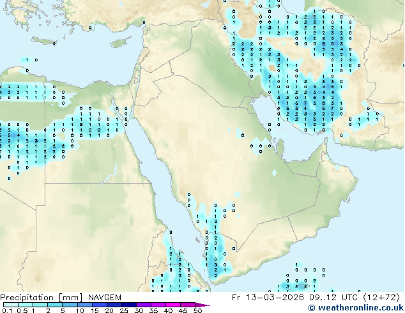The height and width of the screenshot is (313, 405).
Task: Click the '50' legend scale label
Action: (198, 310)
